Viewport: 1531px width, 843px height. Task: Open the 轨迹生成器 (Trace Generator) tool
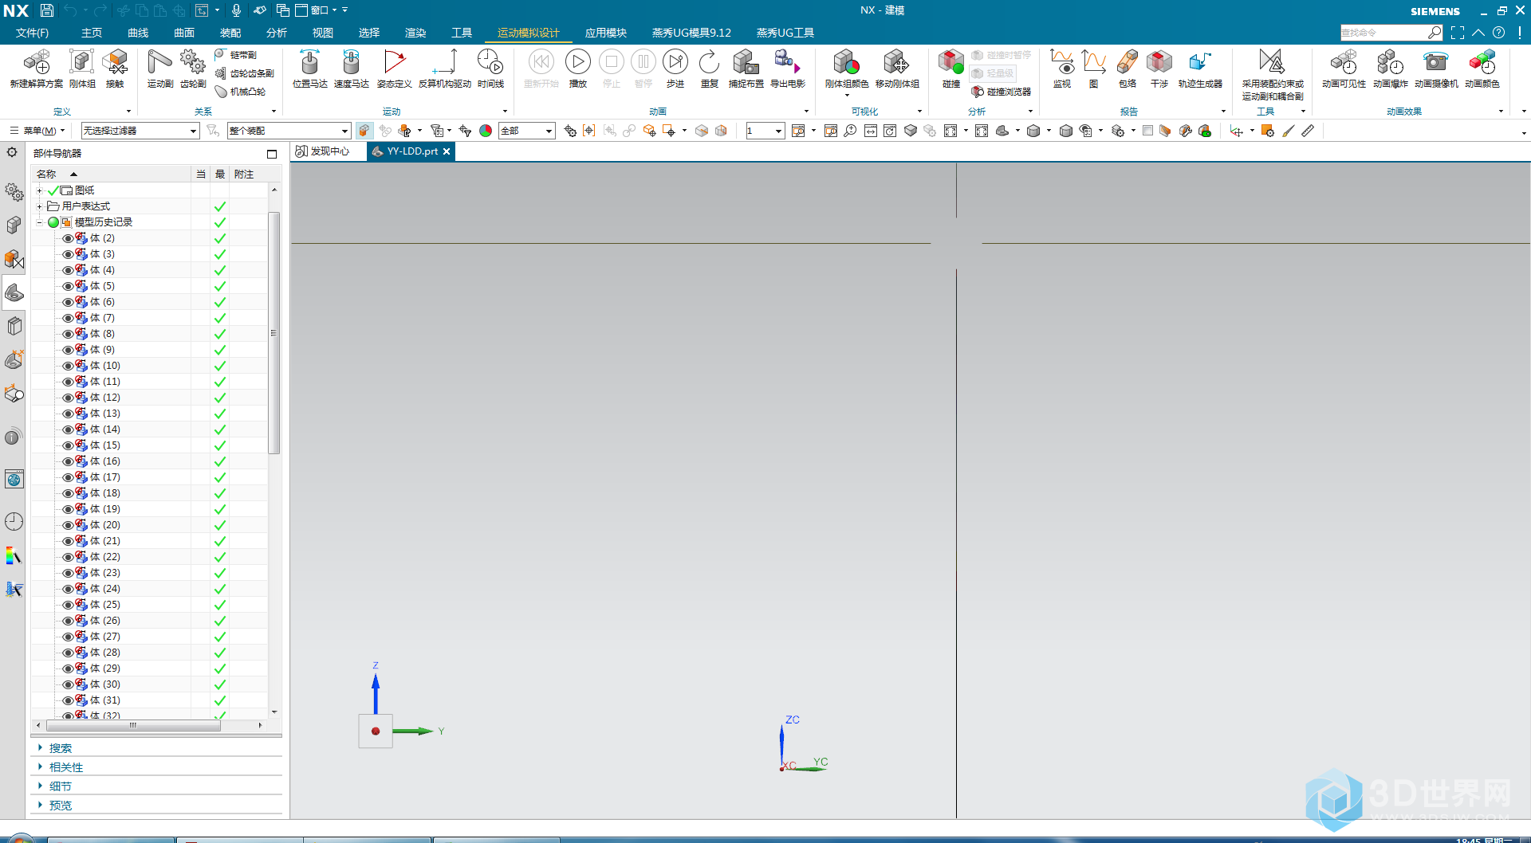pos(1200,68)
